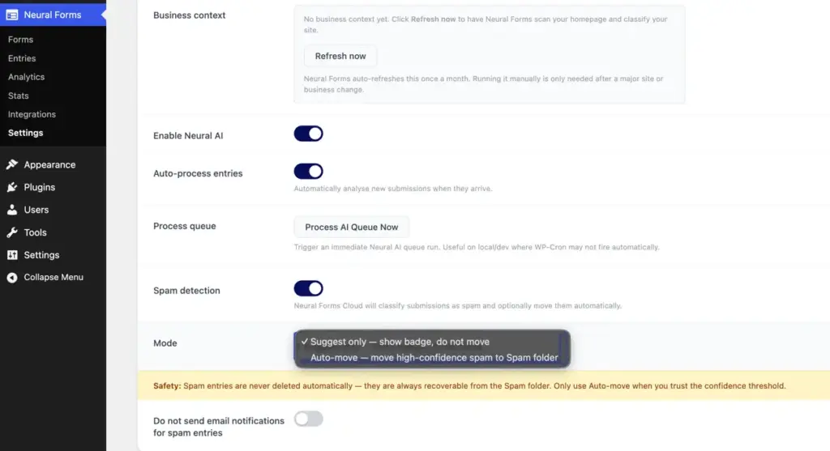Image resolution: width=830 pixels, height=451 pixels.
Task: Switch off the Spam detection toggle
Action: coord(308,288)
